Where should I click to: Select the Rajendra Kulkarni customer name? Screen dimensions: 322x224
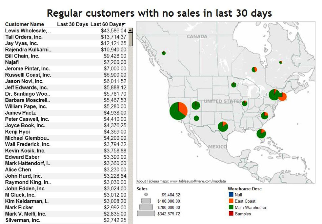28,50
